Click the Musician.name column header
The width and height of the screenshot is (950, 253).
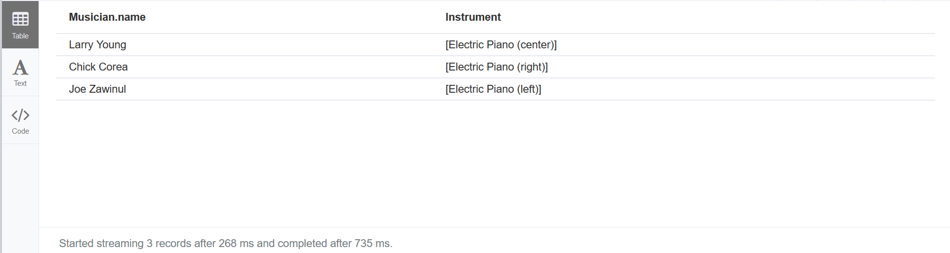point(107,17)
